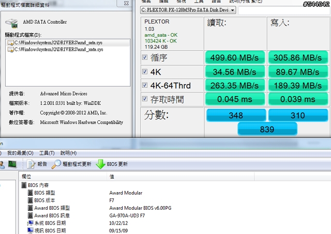
Task: Uncheck the 存取時間 access time checkbox
Action: 145,99
